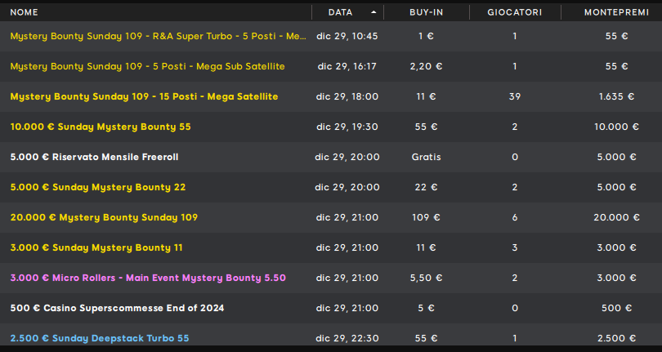Open 15 Posti Mega Satellite tournament row

(144, 96)
